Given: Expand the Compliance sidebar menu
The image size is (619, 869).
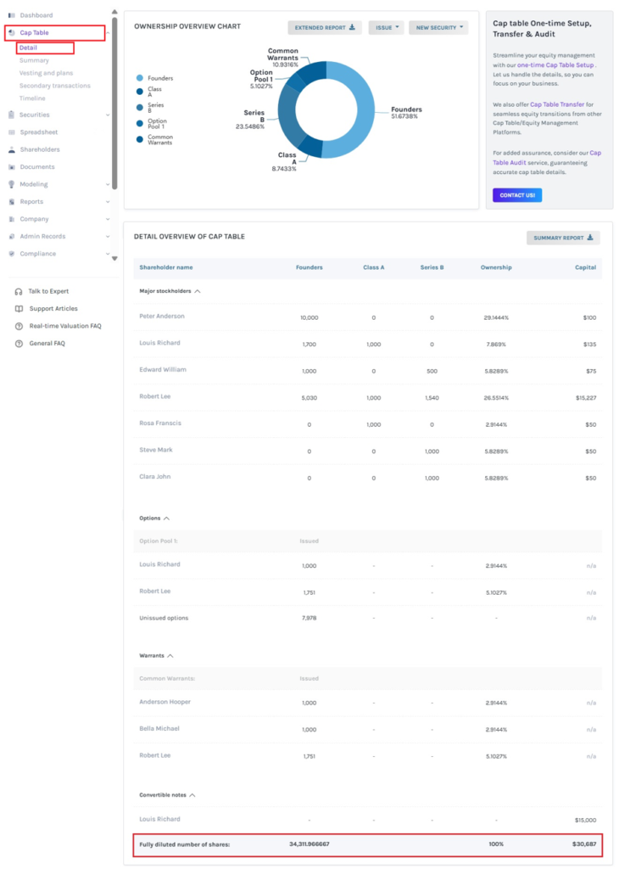Looking at the screenshot, I should pos(108,254).
